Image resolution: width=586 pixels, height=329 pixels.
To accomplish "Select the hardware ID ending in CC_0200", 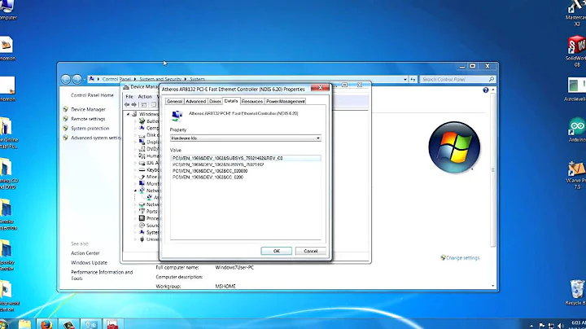I will [208, 178].
